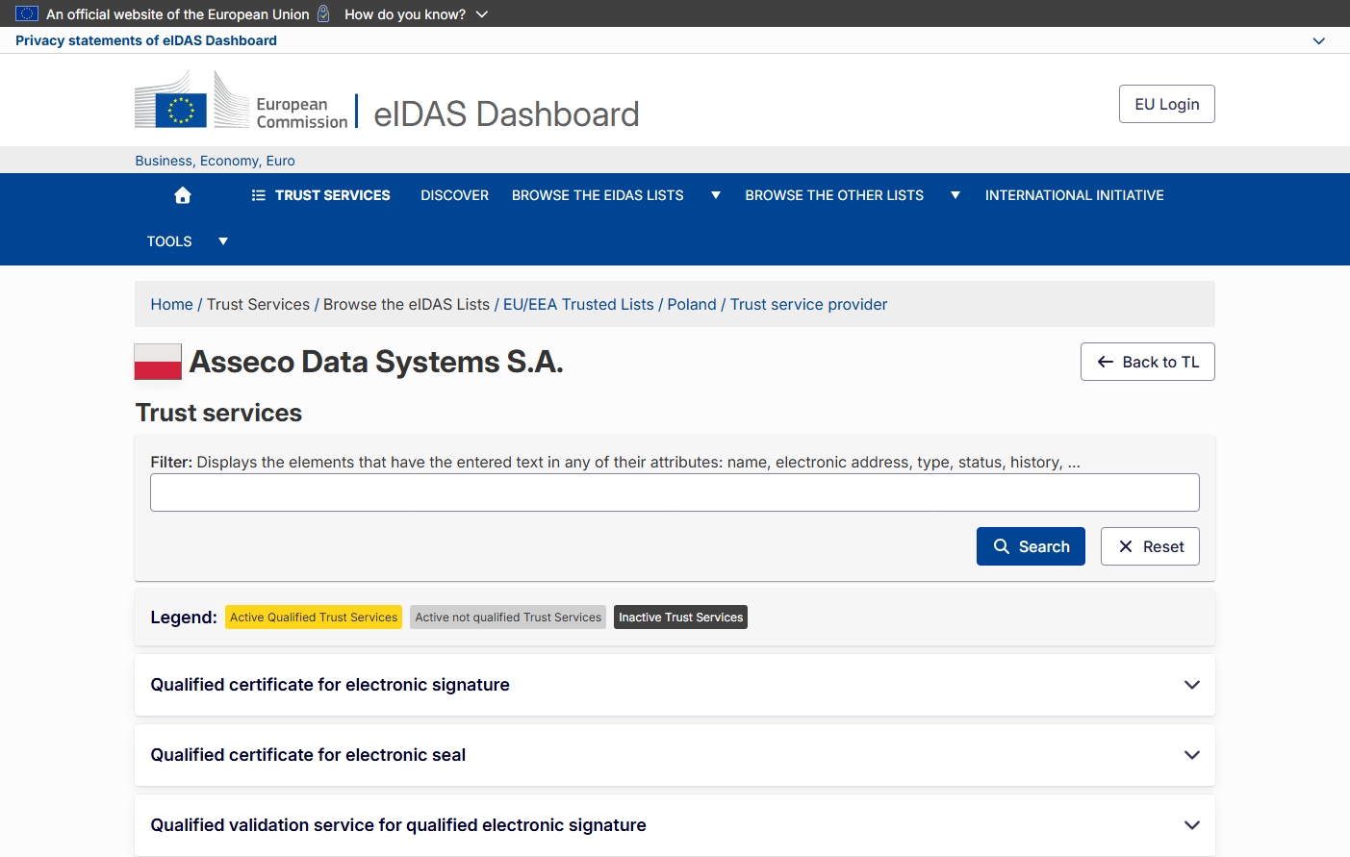
Task: Select International Initiative menu item
Action: [x=1075, y=195]
